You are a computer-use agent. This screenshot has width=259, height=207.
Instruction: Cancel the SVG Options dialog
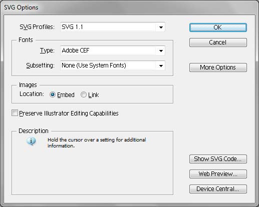pyautogui.click(x=218, y=42)
